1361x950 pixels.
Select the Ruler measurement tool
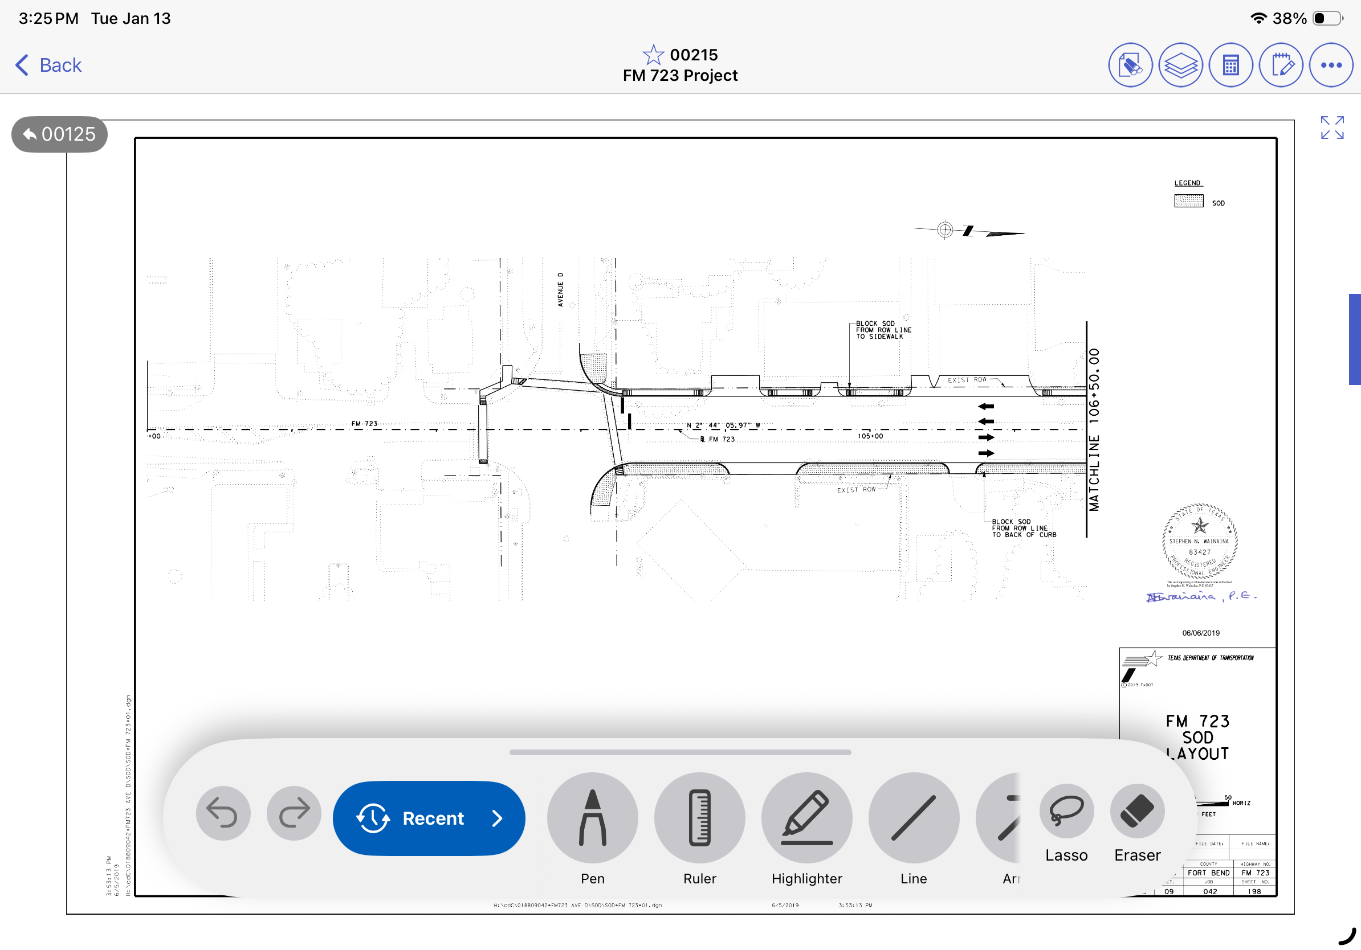click(x=700, y=818)
